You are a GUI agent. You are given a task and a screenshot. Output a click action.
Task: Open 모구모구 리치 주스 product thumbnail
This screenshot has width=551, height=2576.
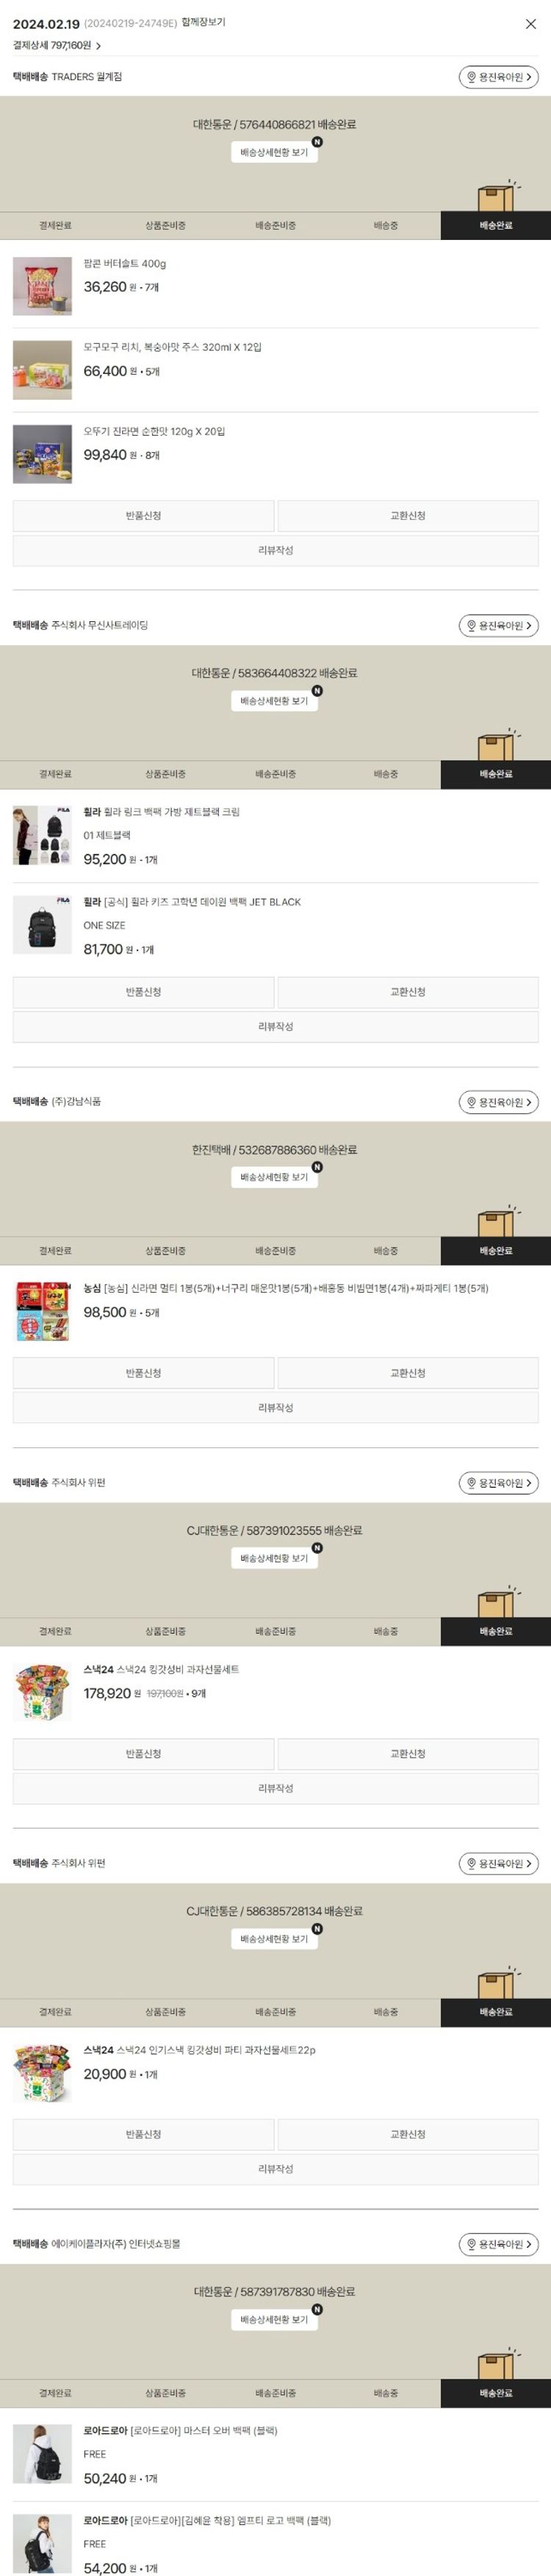[42, 370]
